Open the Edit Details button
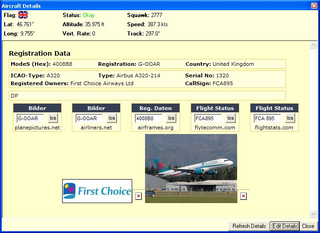 285,226
